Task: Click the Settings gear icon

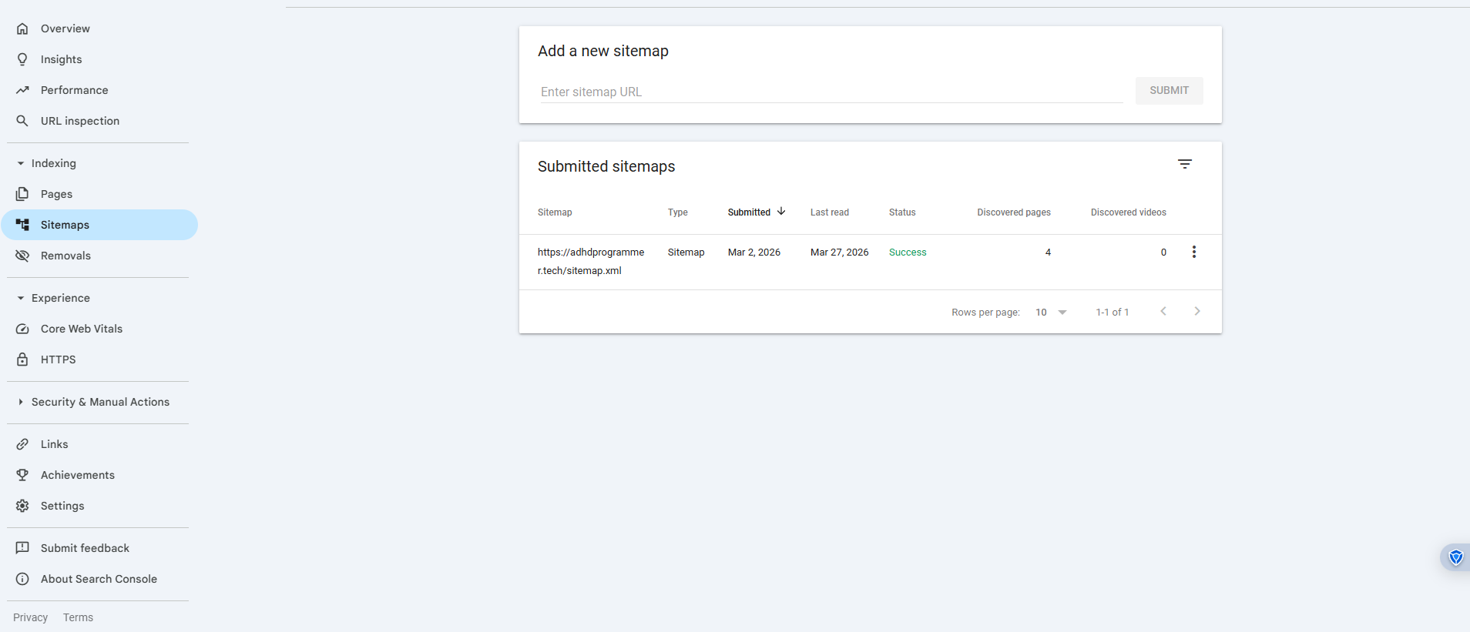Action: (x=23, y=506)
